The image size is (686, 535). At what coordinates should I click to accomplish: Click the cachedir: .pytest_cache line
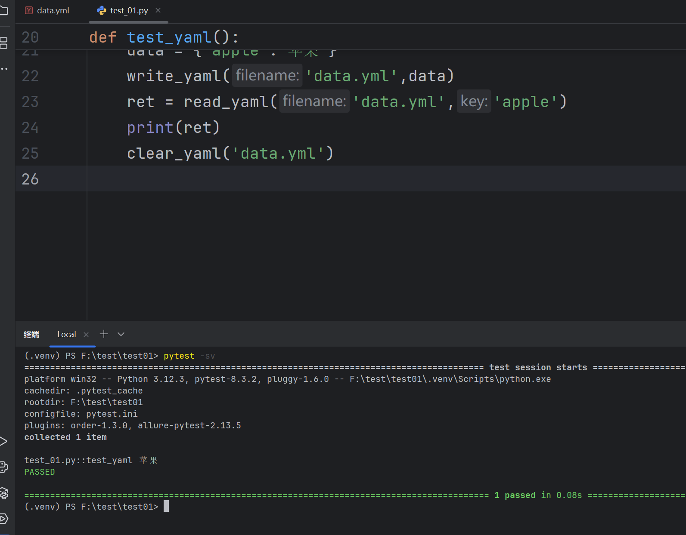84,390
